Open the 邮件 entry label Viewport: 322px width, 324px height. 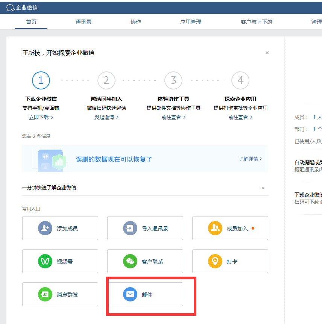click(x=147, y=295)
